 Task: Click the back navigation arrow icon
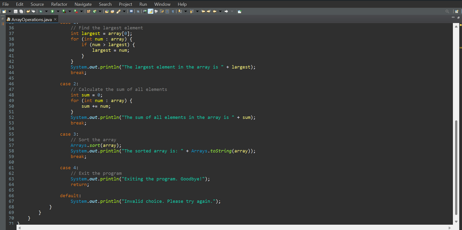coord(214,12)
